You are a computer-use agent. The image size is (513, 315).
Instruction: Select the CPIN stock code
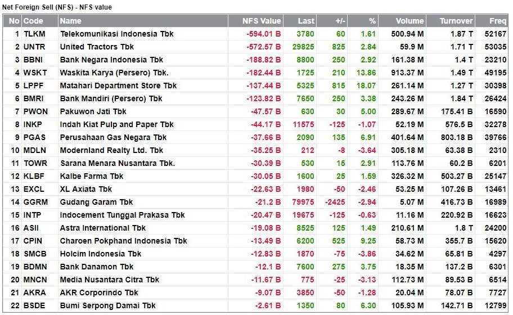point(33,241)
